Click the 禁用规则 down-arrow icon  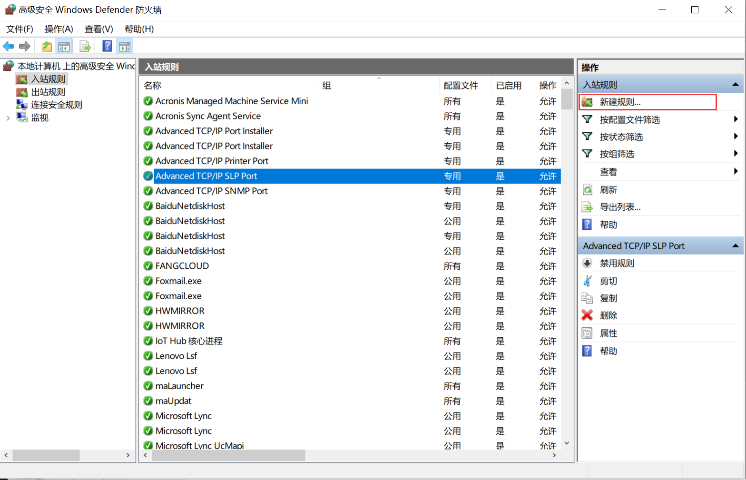(x=588, y=263)
